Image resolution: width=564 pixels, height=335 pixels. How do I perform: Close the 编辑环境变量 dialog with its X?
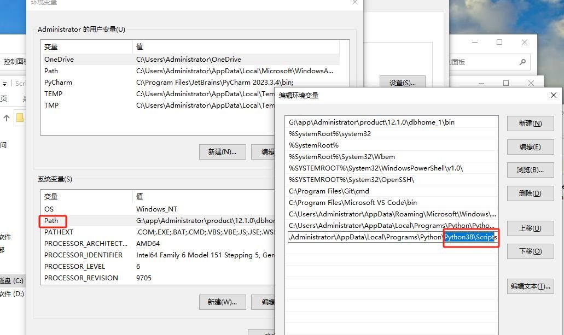[553, 95]
